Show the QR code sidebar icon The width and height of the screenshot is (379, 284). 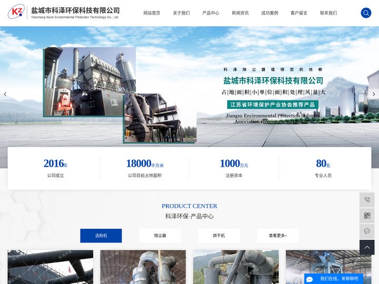pyautogui.click(x=367, y=216)
